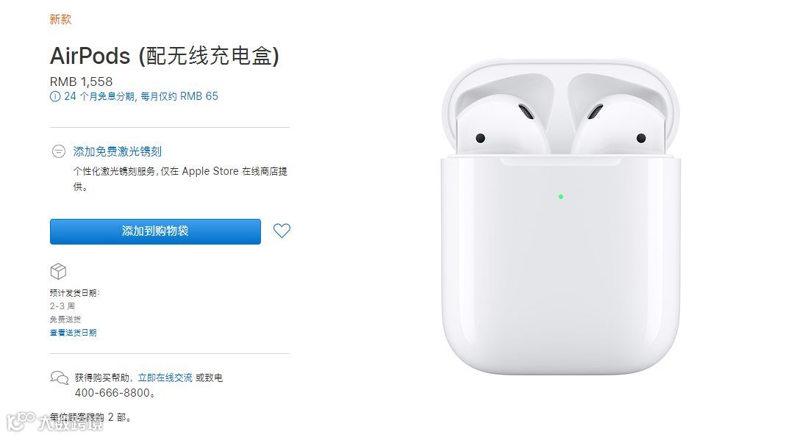Click the shipping box icon
The image size is (791, 437).
click(59, 271)
